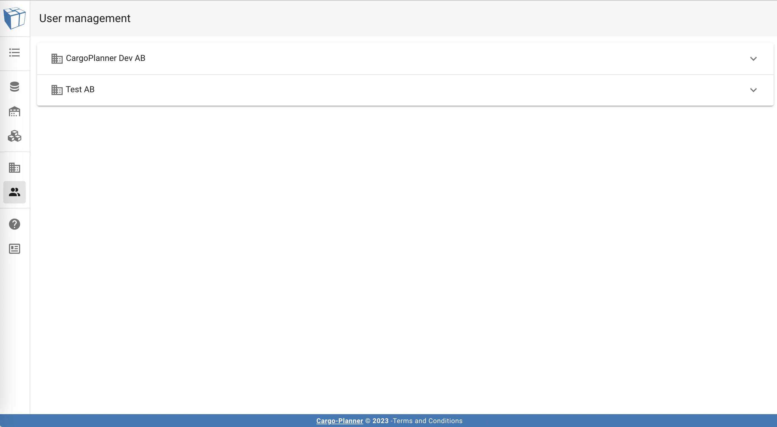Image resolution: width=777 pixels, height=427 pixels.
Task: Click the Test AB row name
Action: [x=80, y=89]
